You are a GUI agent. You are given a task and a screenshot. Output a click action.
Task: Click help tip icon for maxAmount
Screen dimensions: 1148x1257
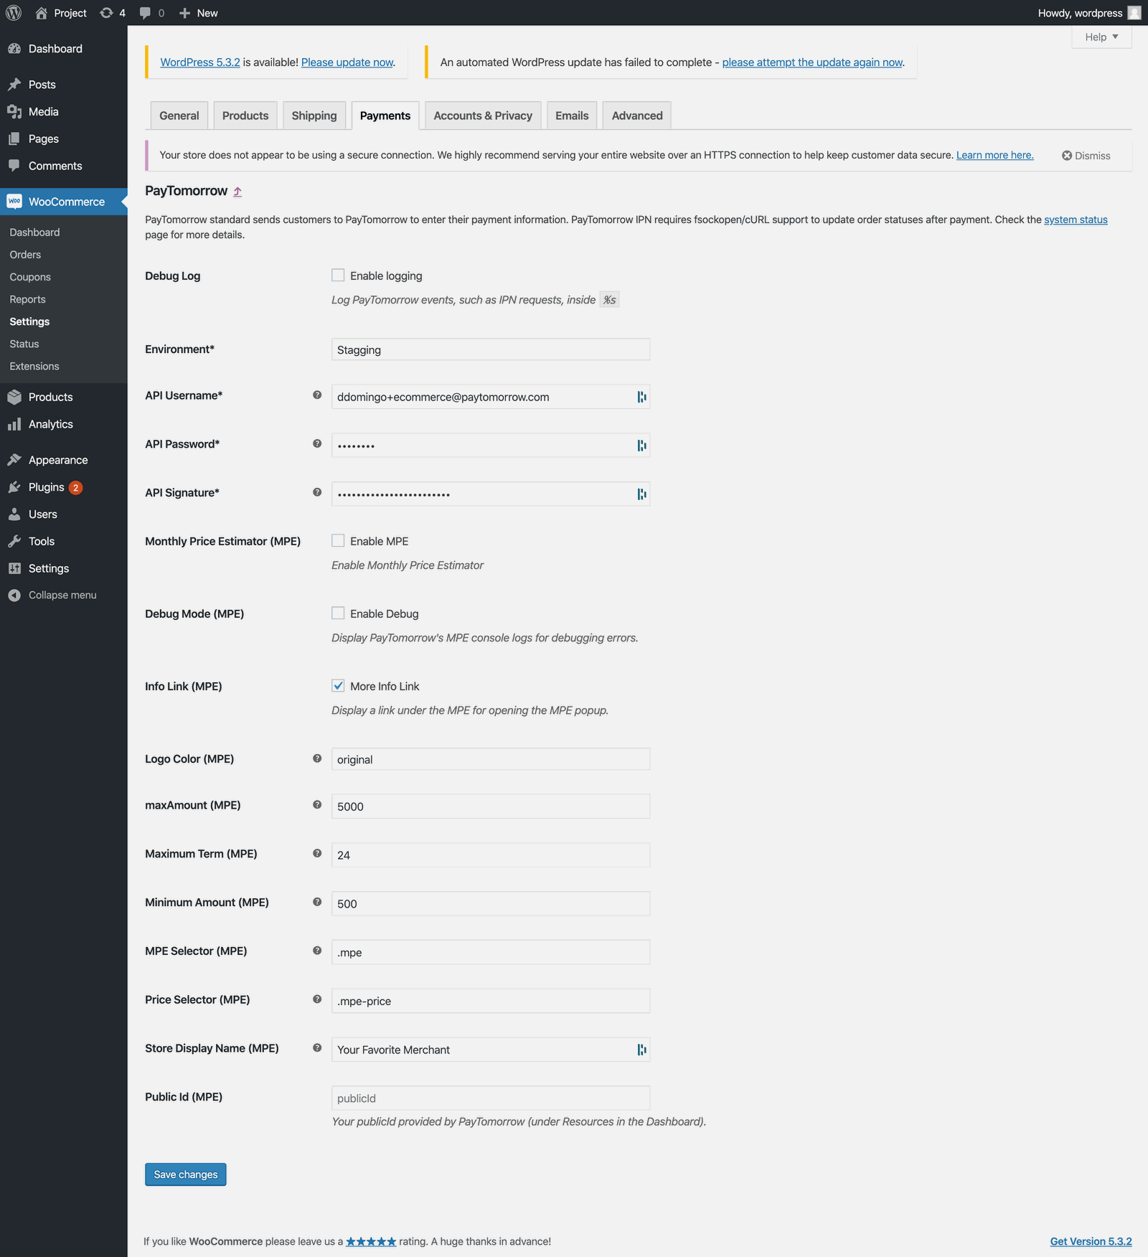click(317, 805)
